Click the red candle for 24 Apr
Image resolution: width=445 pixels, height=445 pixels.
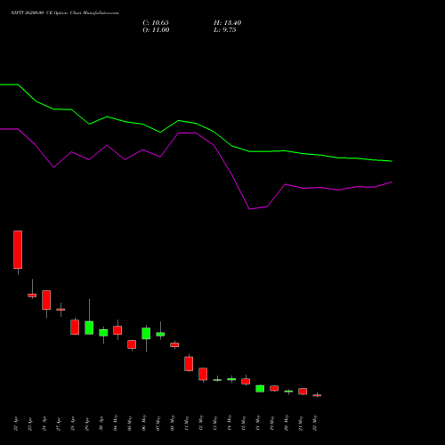pos(46,300)
